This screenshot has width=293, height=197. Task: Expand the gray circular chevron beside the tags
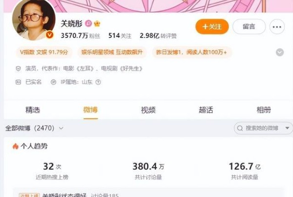(280, 52)
